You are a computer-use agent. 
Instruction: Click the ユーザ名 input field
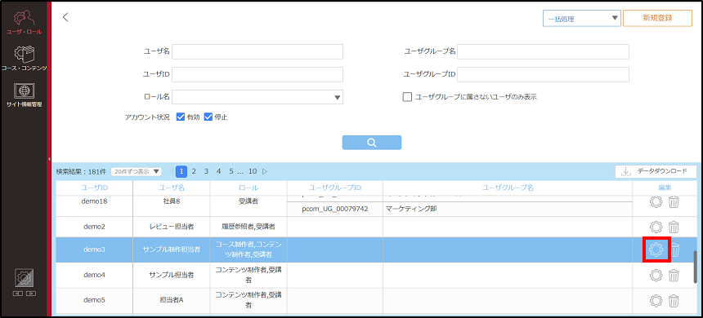point(257,52)
